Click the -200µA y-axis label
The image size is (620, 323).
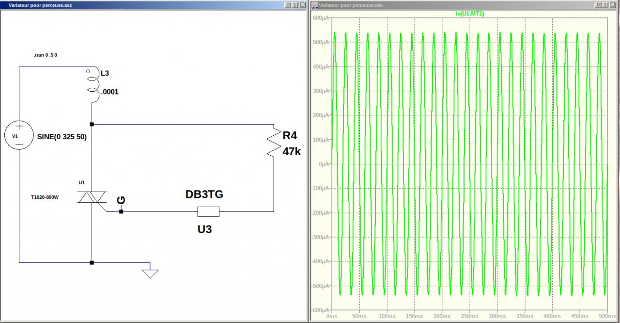320,213
